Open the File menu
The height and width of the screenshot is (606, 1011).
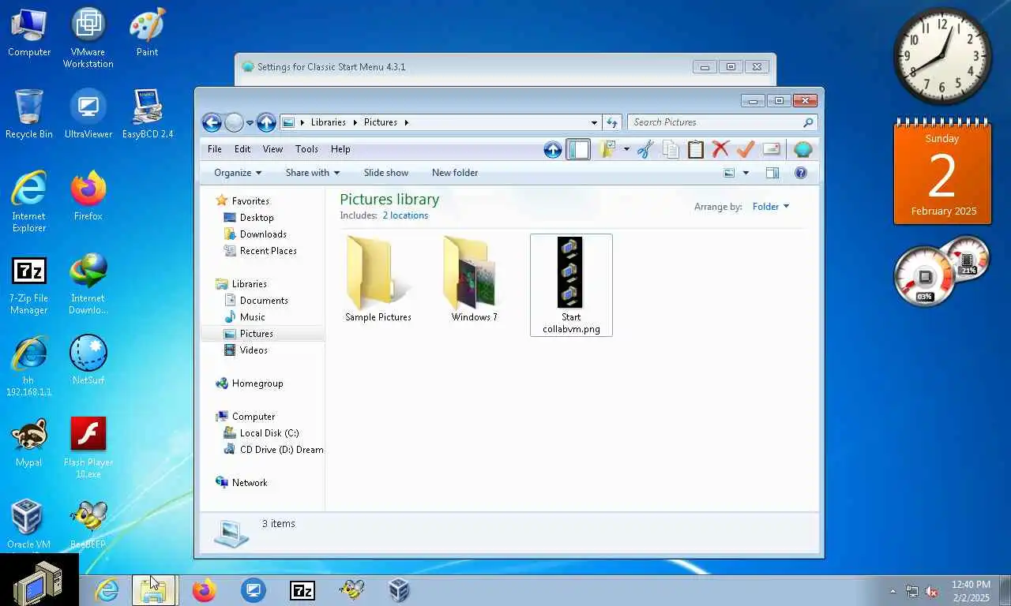point(215,149)
